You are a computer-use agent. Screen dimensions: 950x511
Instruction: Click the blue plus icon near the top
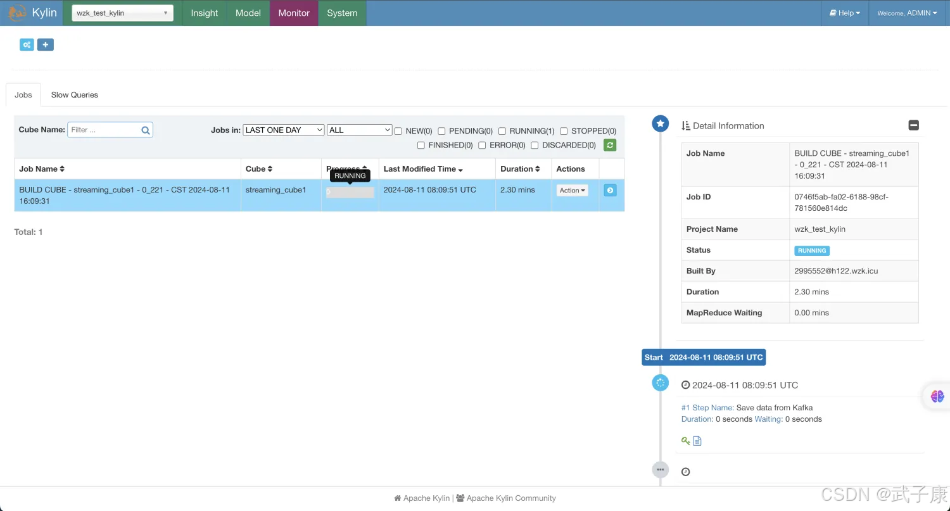click(x=45, y=44)
